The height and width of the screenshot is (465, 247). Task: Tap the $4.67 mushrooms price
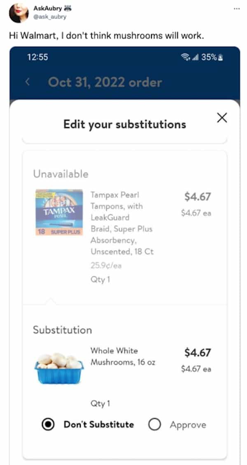198,353
